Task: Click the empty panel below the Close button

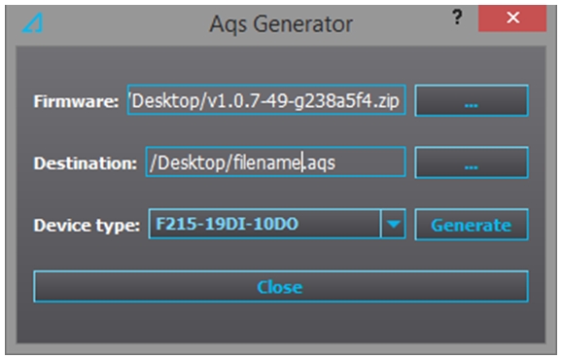Action: coord(281,323)
